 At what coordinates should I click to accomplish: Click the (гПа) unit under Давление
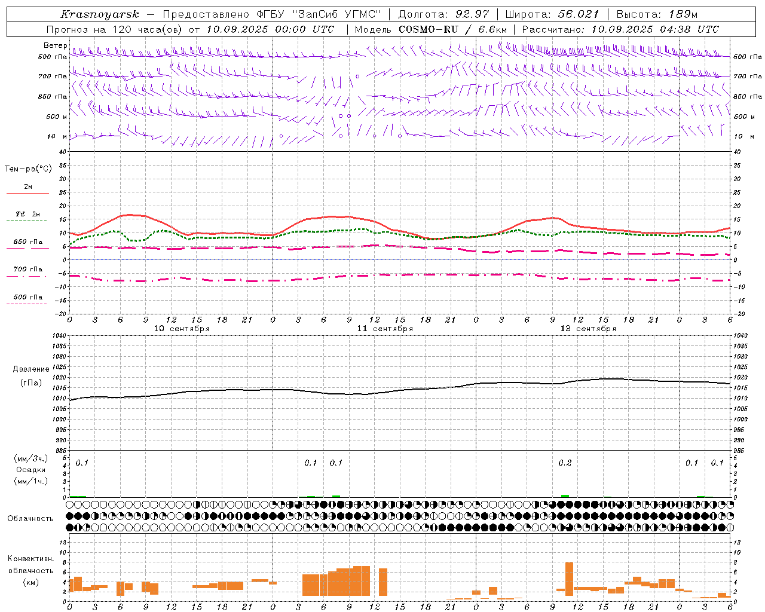[31, 383]
